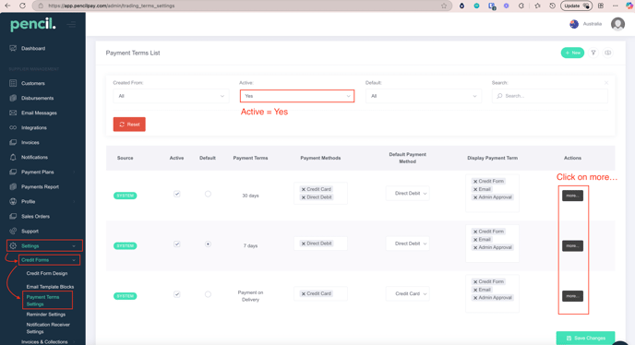Bookmark page with the star icon
635x345 pixels.
(444, 6)
